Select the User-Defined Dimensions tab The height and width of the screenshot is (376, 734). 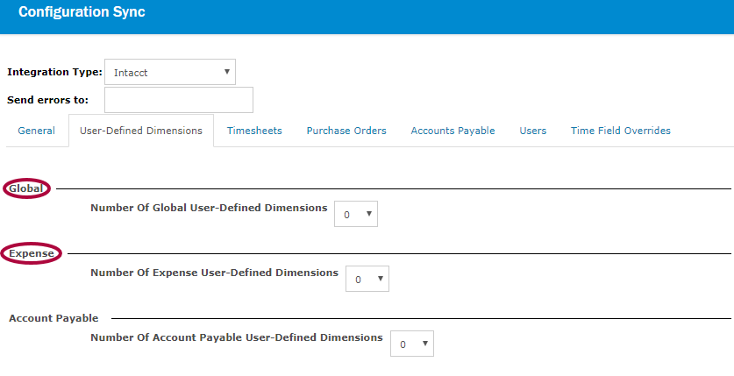pos(141,131)
